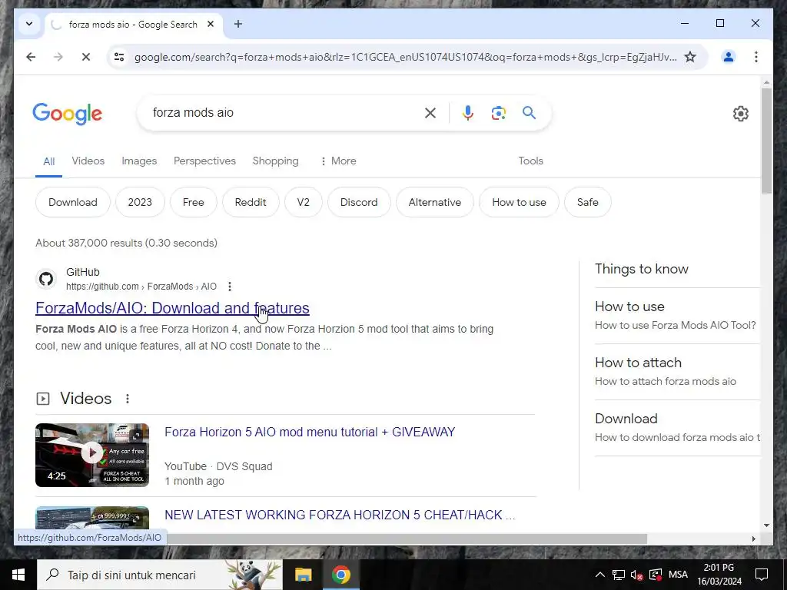787x590 pixels.
Task: Open 'NEW LATEST WORKING FORZA HORIZON 5 CHEAT/HACK' link
Action: (340, 515)
